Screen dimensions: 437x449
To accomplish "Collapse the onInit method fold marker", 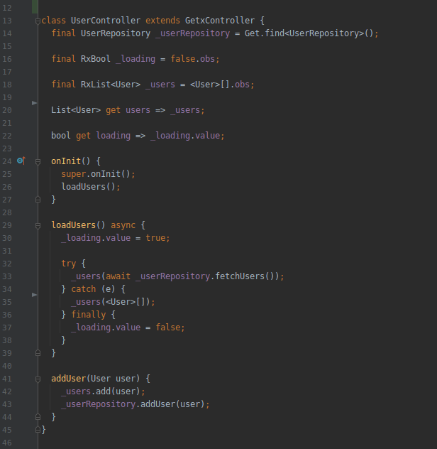I will (38, 161).
